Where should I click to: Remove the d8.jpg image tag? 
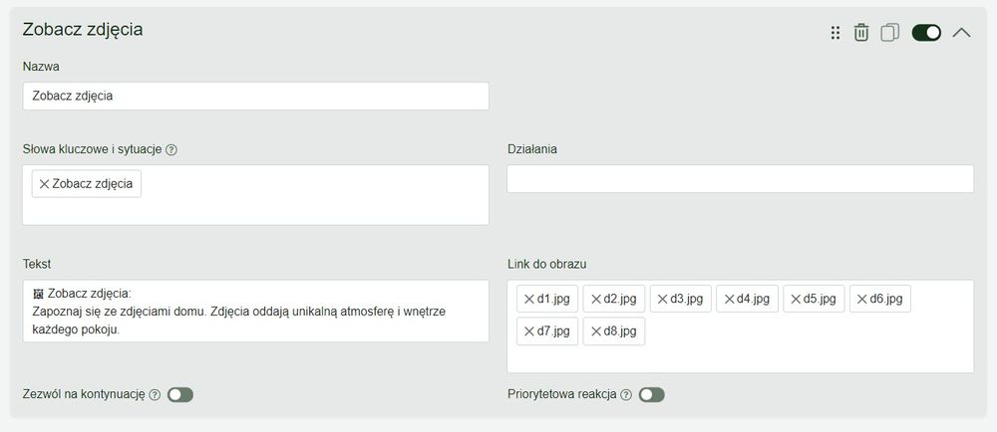click(596, 331)
